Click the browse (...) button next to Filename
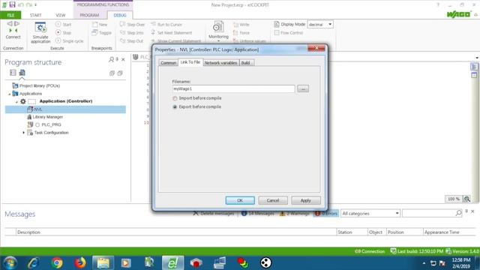 303,88
